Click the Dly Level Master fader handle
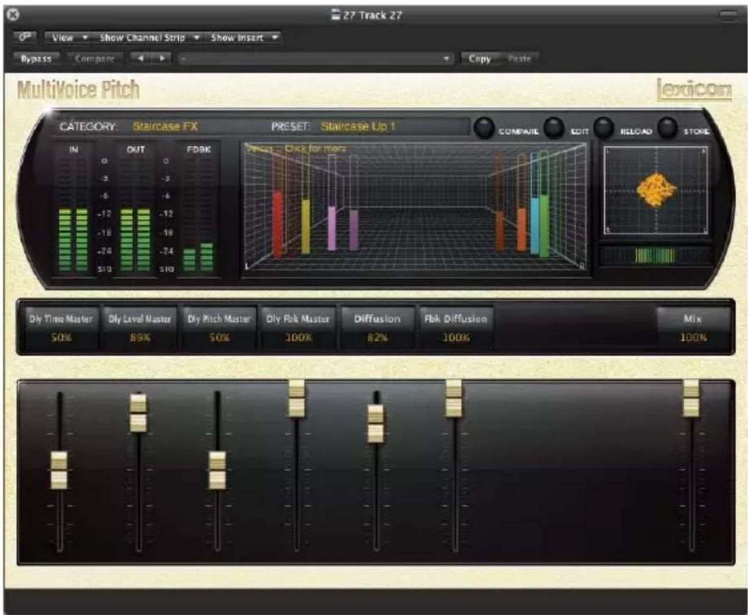Image resolution: width=748 pixels, height=615 pixels. tap(138, 413)
